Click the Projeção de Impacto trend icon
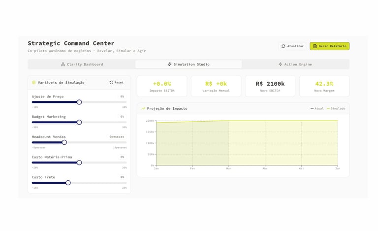This screenshot has width=378, height=231. (x=143, y=108)
